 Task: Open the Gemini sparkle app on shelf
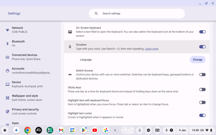tap(16, 130)
